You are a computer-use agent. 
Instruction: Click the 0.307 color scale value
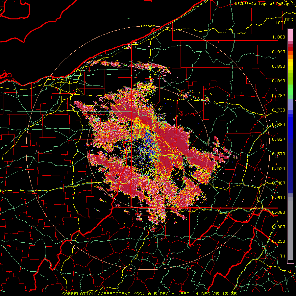[279, 227]
